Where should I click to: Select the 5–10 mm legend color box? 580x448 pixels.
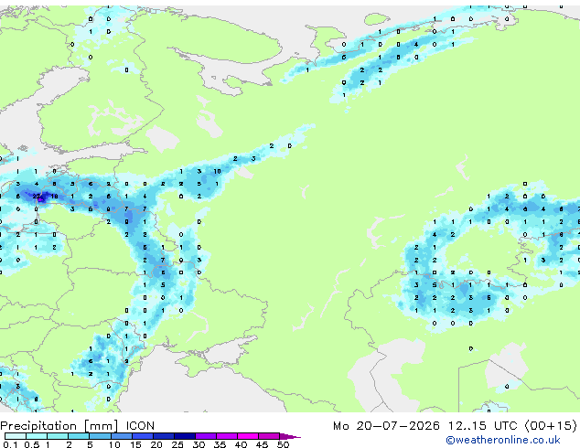click(101, 436)
